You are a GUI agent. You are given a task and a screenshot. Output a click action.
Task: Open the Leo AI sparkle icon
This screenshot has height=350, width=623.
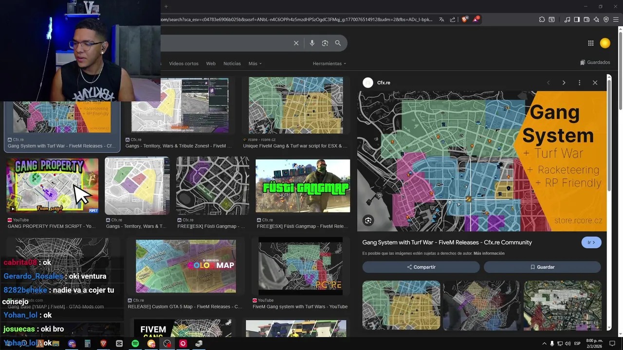pyautogui.click(x=596, y=19)
